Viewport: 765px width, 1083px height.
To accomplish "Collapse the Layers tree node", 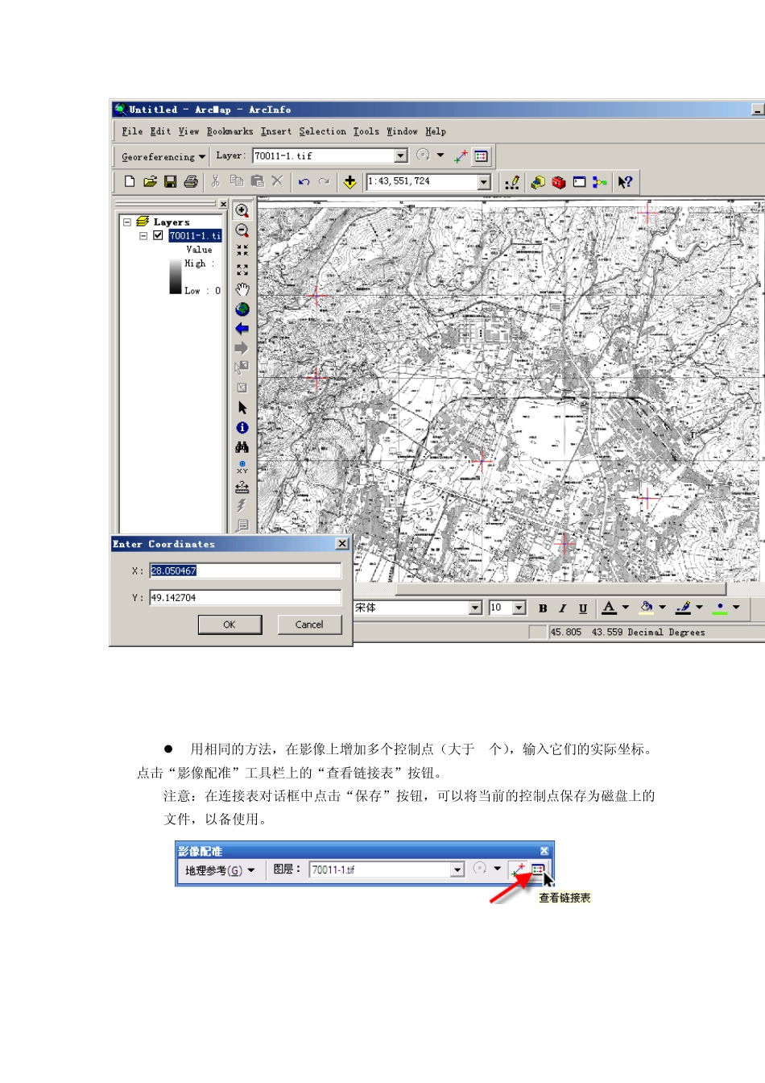I will point(127,222).
